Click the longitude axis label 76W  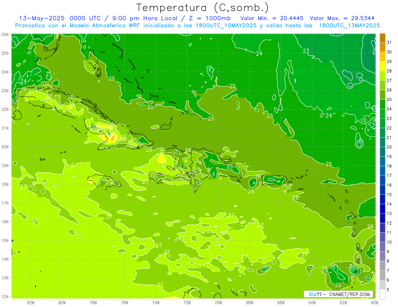pos(125,302)
